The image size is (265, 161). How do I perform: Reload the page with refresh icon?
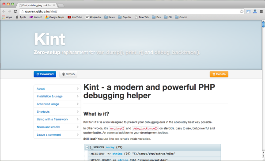point(15,11)
